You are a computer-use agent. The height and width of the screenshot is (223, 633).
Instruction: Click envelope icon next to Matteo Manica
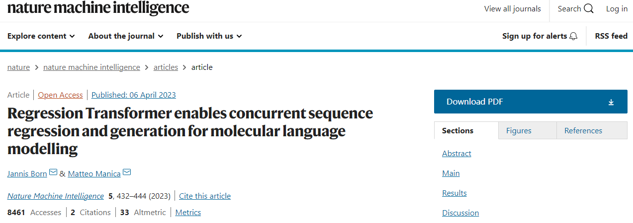coord(127,173)
